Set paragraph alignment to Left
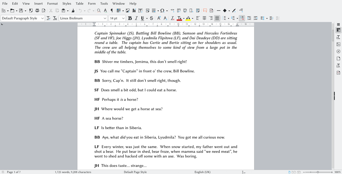 coord(198,18)
